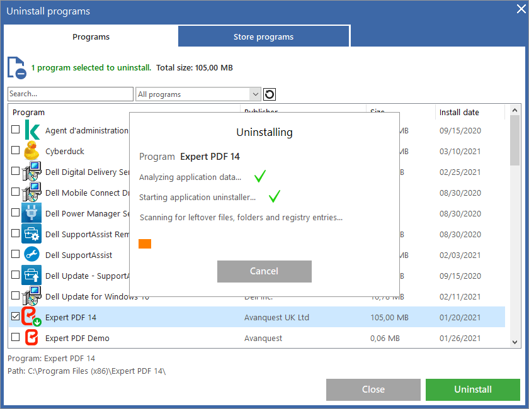The width and height of the screenshot is (529, 409).
Task: Click the 0,06 MB size cell
Action: (385, 338)
